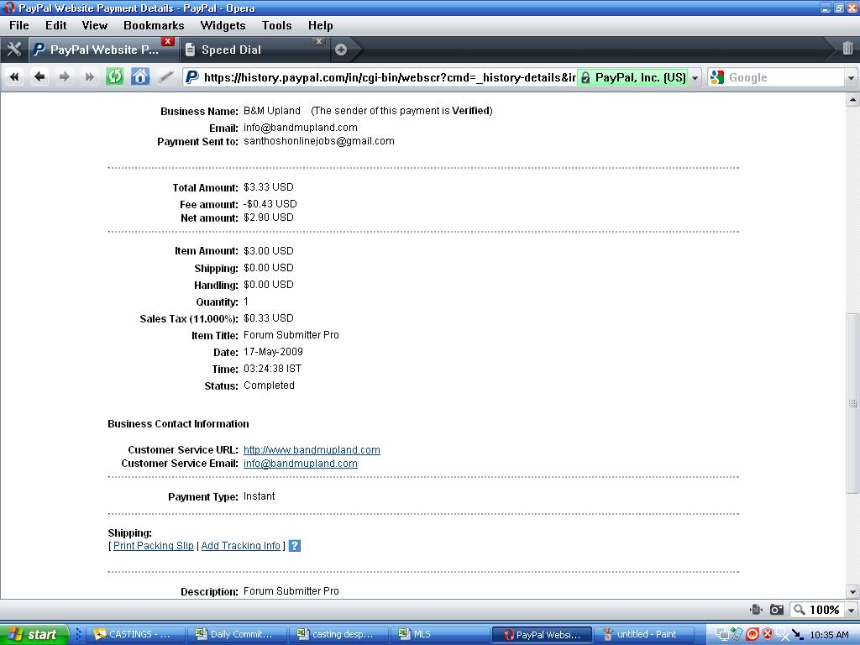Screen dimensions: 860x645
Task: Click the santhoshonlinejobs@gmail.com text
Action: [x=318, y=141]
